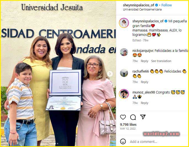
Task: Like the post with the heart icon
Action: click(123, 117)
